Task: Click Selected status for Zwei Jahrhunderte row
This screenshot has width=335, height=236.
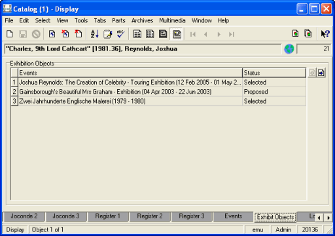Action: click(274, 101)
